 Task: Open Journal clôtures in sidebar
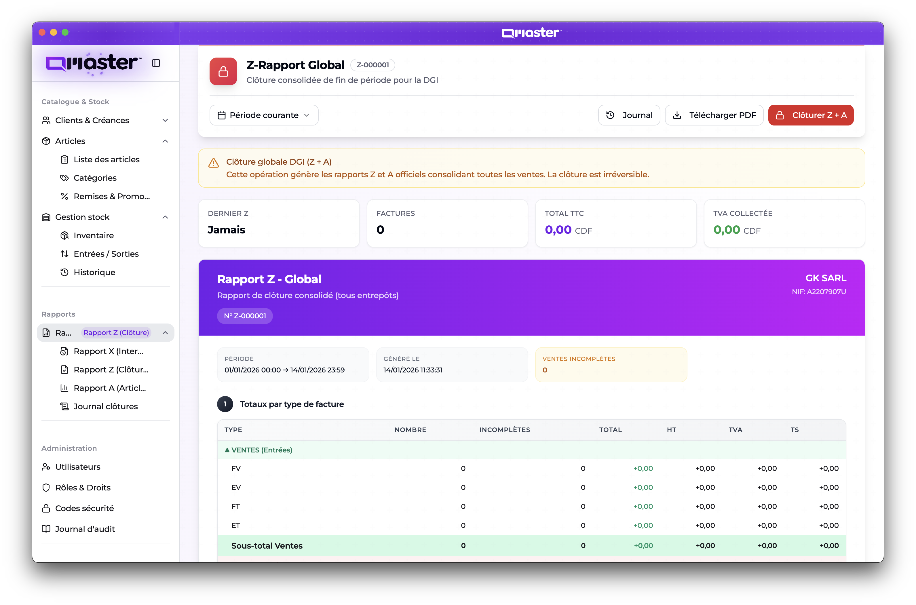coord(105,406)
